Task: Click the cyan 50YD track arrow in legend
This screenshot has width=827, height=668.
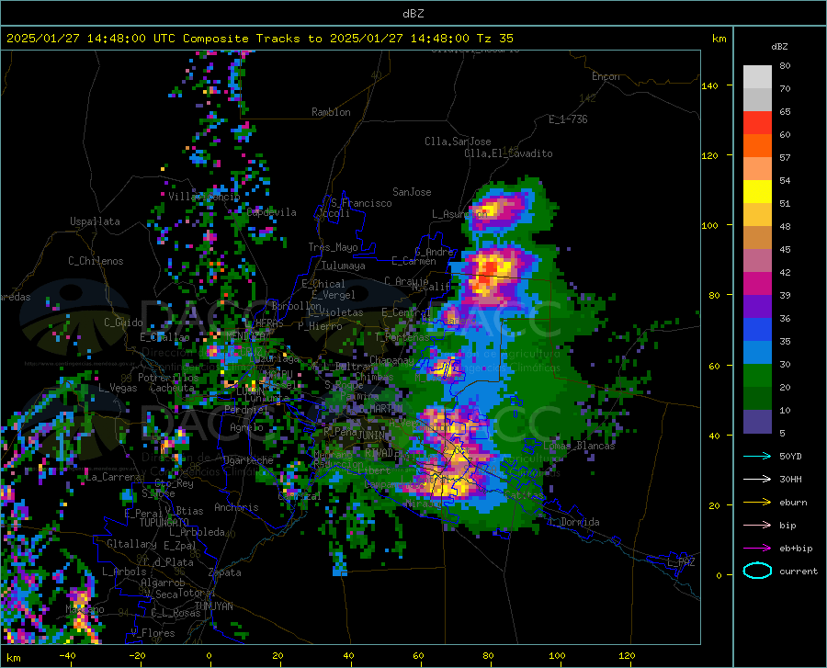Action: pyautogui.click(x=757, y=456)
